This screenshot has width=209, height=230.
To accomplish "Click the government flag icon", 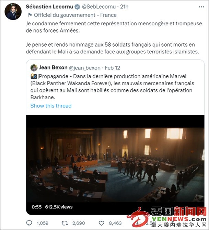I will (30, 15).
